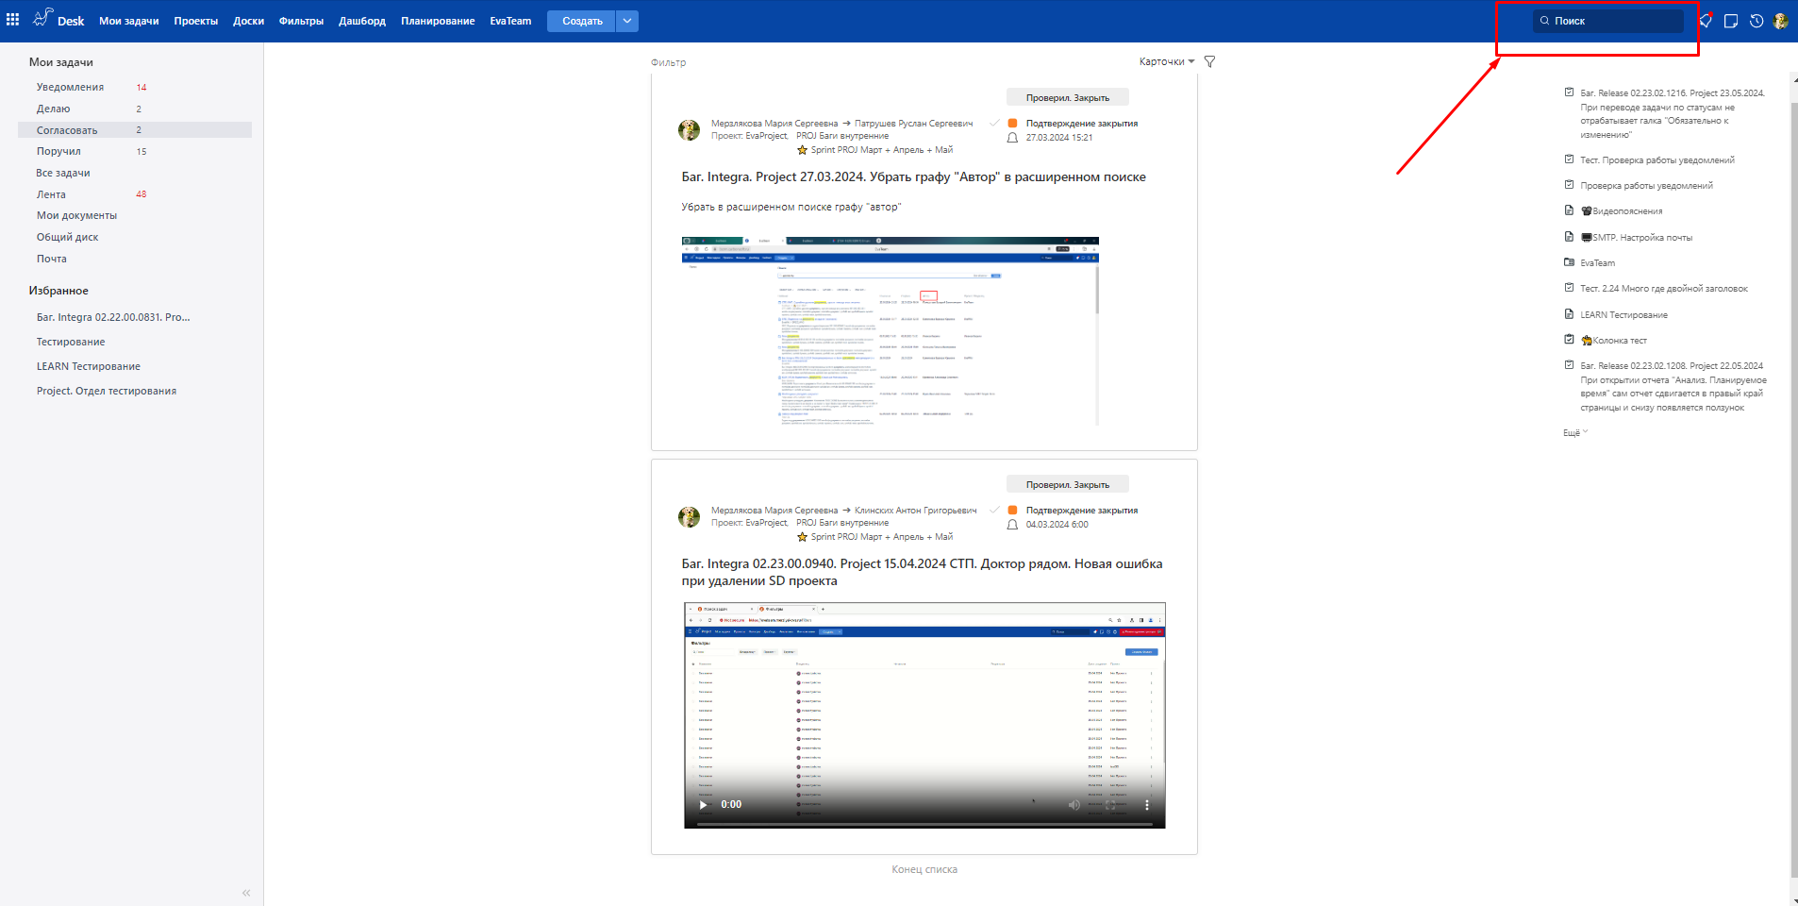Open Мои задачи in top menu
The width and height of the screenshot is (1798, 906).
tap(129, 21)
